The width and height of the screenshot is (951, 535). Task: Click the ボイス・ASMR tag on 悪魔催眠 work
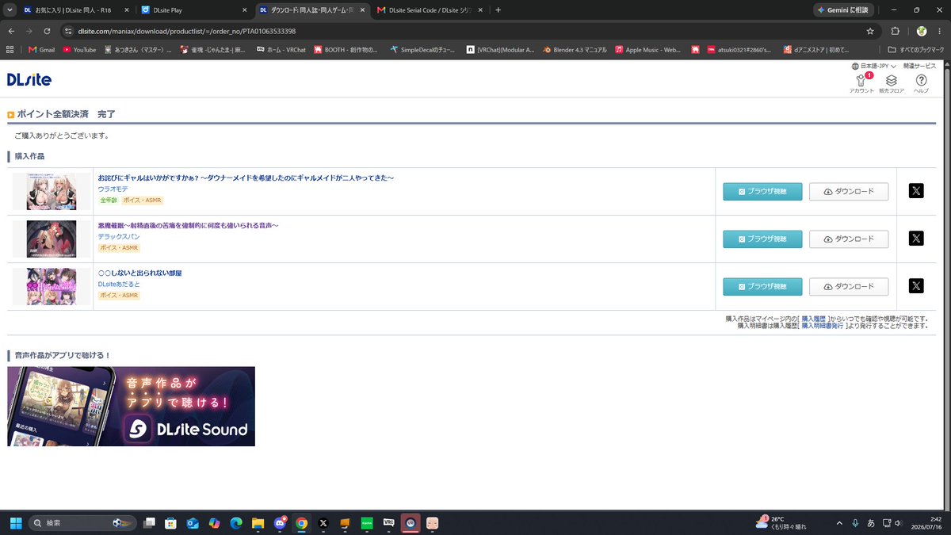[119, 248]
